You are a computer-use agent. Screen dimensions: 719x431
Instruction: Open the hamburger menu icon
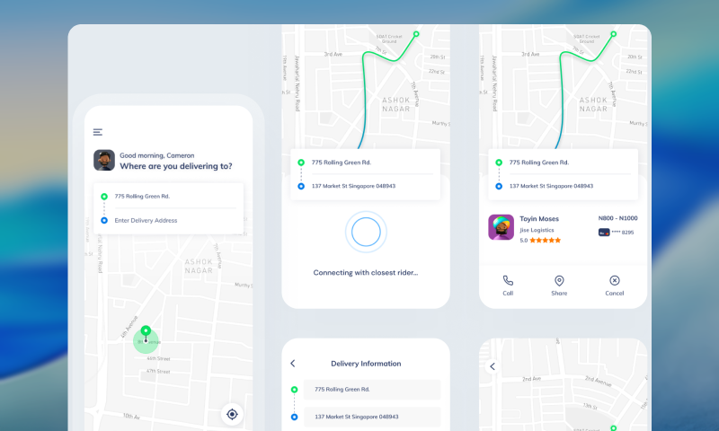click(x=98, y=132)
